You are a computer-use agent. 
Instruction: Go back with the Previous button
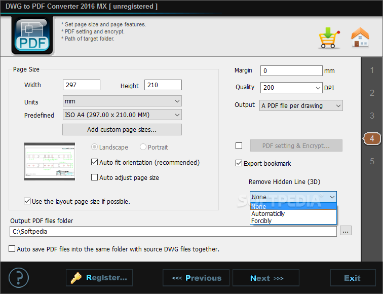[x=196, y=278]
